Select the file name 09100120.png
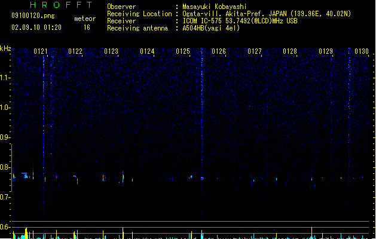This screenshot has width=376, height=239. [x=33, y=16]
